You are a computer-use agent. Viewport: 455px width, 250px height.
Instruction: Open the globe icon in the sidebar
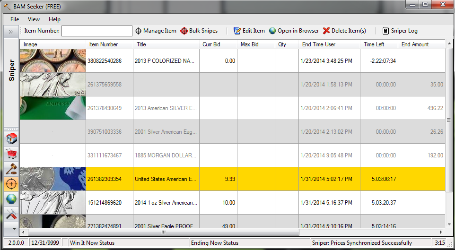click(x=11, y=199)
